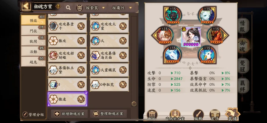The width and height of the screenshot is (267, 123).
Task: Expand the 按屬性 filter dropdown
Action: 122,8
